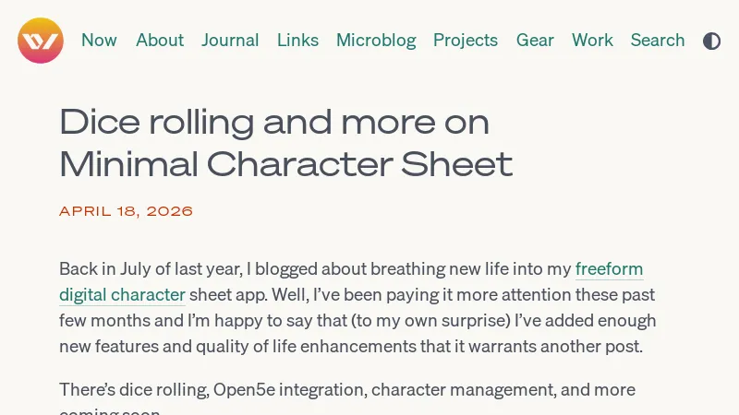Open the Microblog page

(376, 41)
